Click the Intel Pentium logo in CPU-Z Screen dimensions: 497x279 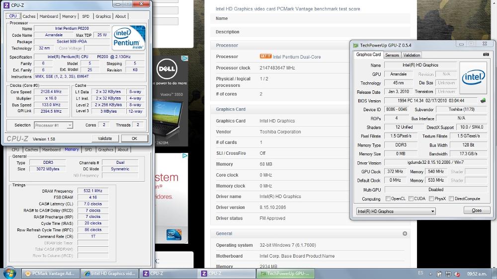click(x=129, y=38)
